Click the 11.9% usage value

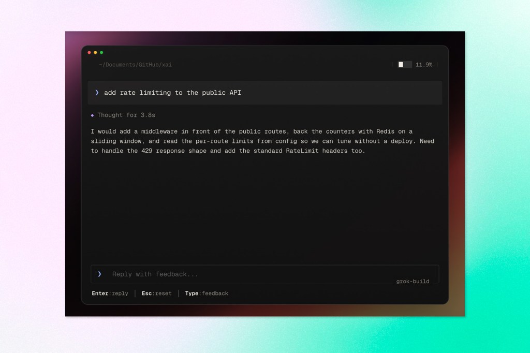[424, 65]
